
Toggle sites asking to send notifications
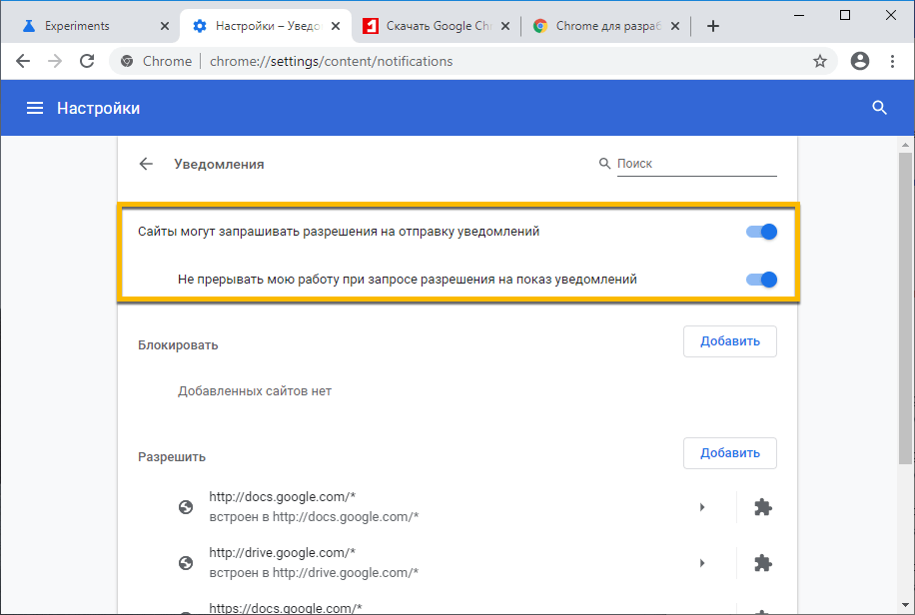(x=761, y=232)
